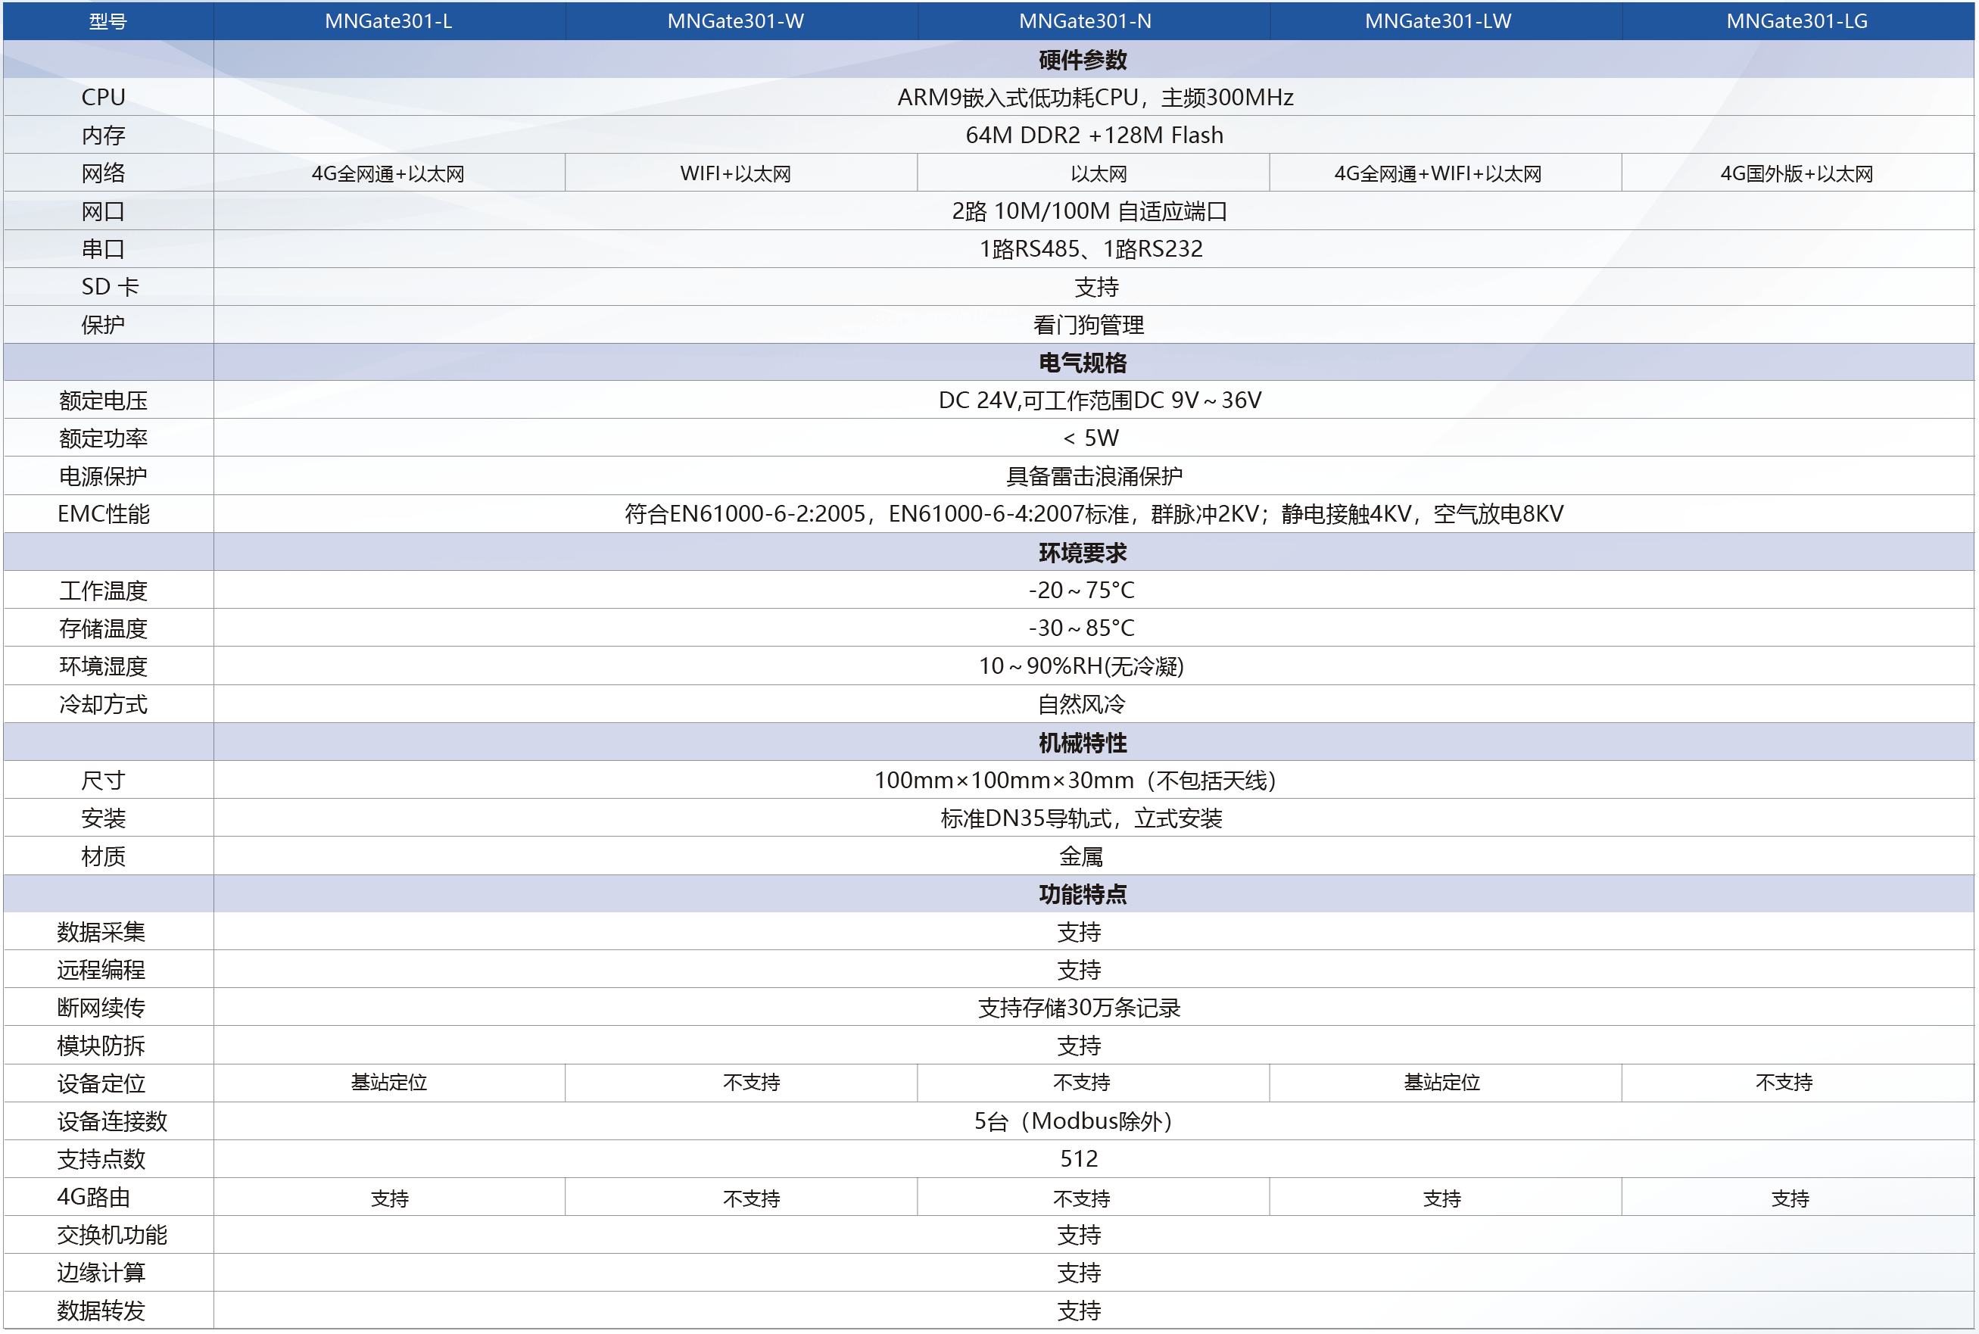
Task: Click the 4G全网通+以太网 cell
Action: [391, 173]
